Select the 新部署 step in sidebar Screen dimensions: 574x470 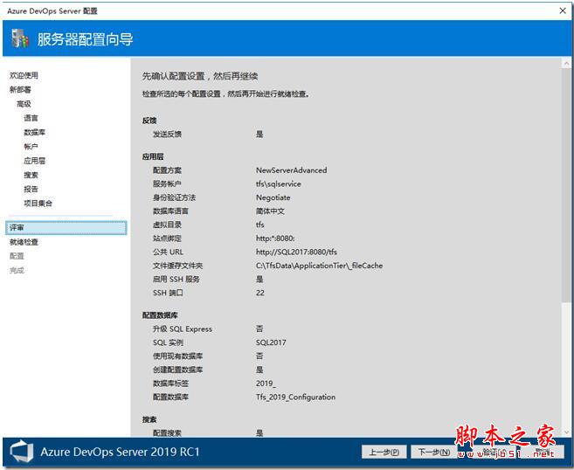tap(20, 90)
